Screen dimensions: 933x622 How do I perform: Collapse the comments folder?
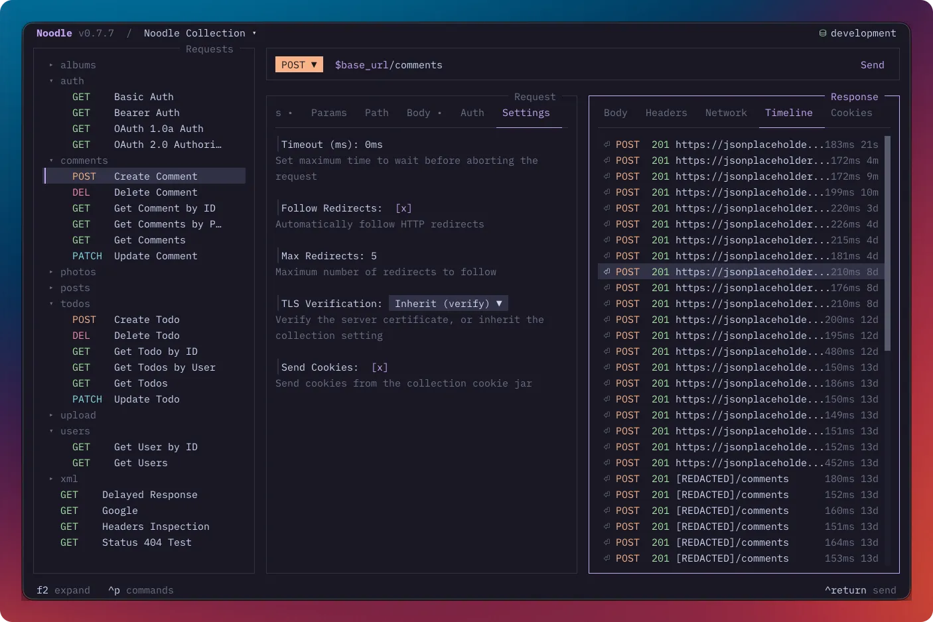(x=51, y=160)
